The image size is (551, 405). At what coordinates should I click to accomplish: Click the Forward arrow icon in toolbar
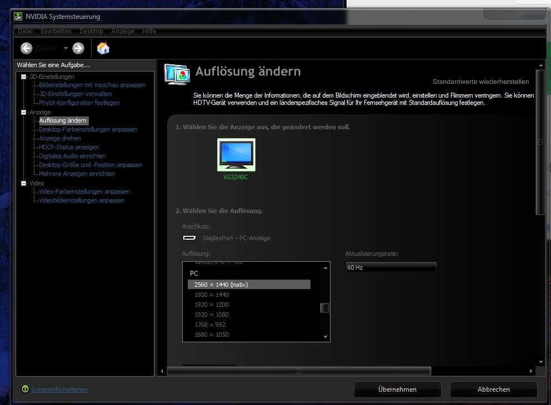(78, 48)
